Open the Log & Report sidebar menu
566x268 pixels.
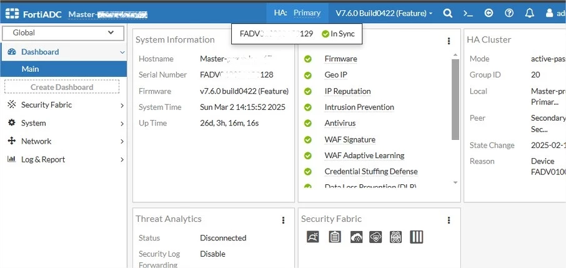pos(64,159)
